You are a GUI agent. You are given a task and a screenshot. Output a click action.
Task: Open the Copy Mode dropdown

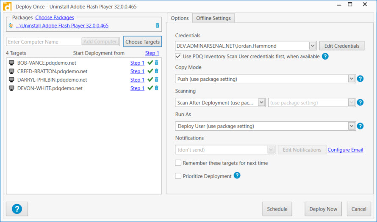(x=352, y=79)
